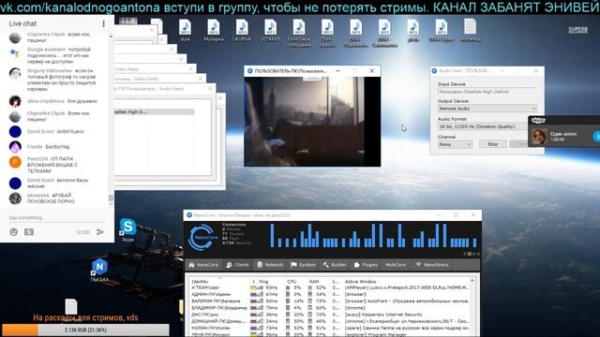
Task: Open the 'ULTIMATE' MP3 desktop file
Action: click(270, 30)
